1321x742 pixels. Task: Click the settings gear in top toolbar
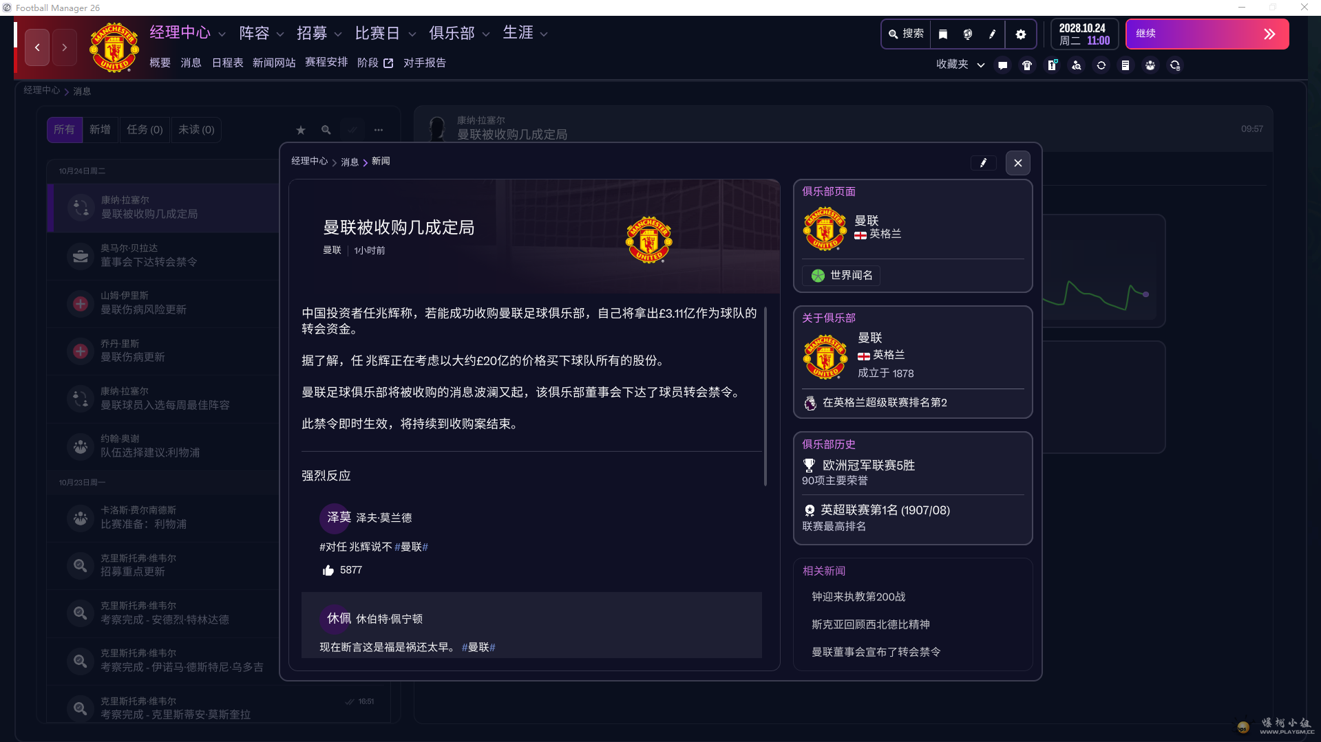pyautogui.click(x=1020, y=34)
